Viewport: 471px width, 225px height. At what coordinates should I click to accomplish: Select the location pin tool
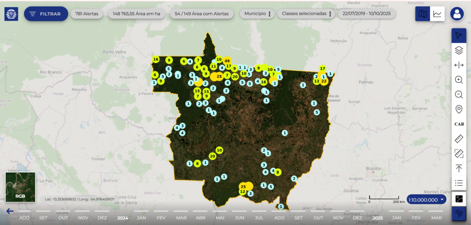click(459, 110)
